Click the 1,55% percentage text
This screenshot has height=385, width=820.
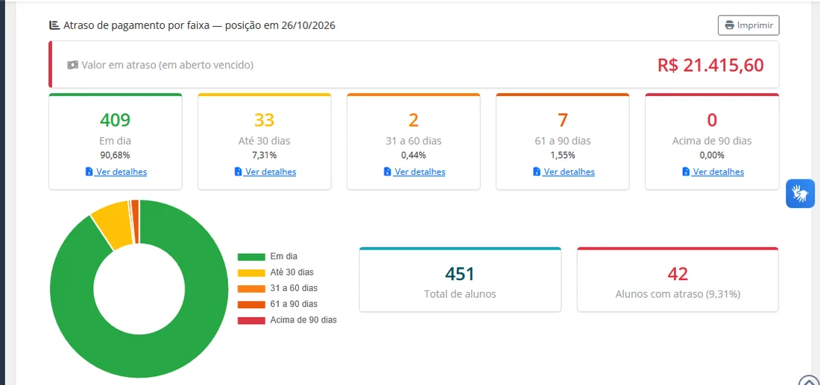click(563, 155)
